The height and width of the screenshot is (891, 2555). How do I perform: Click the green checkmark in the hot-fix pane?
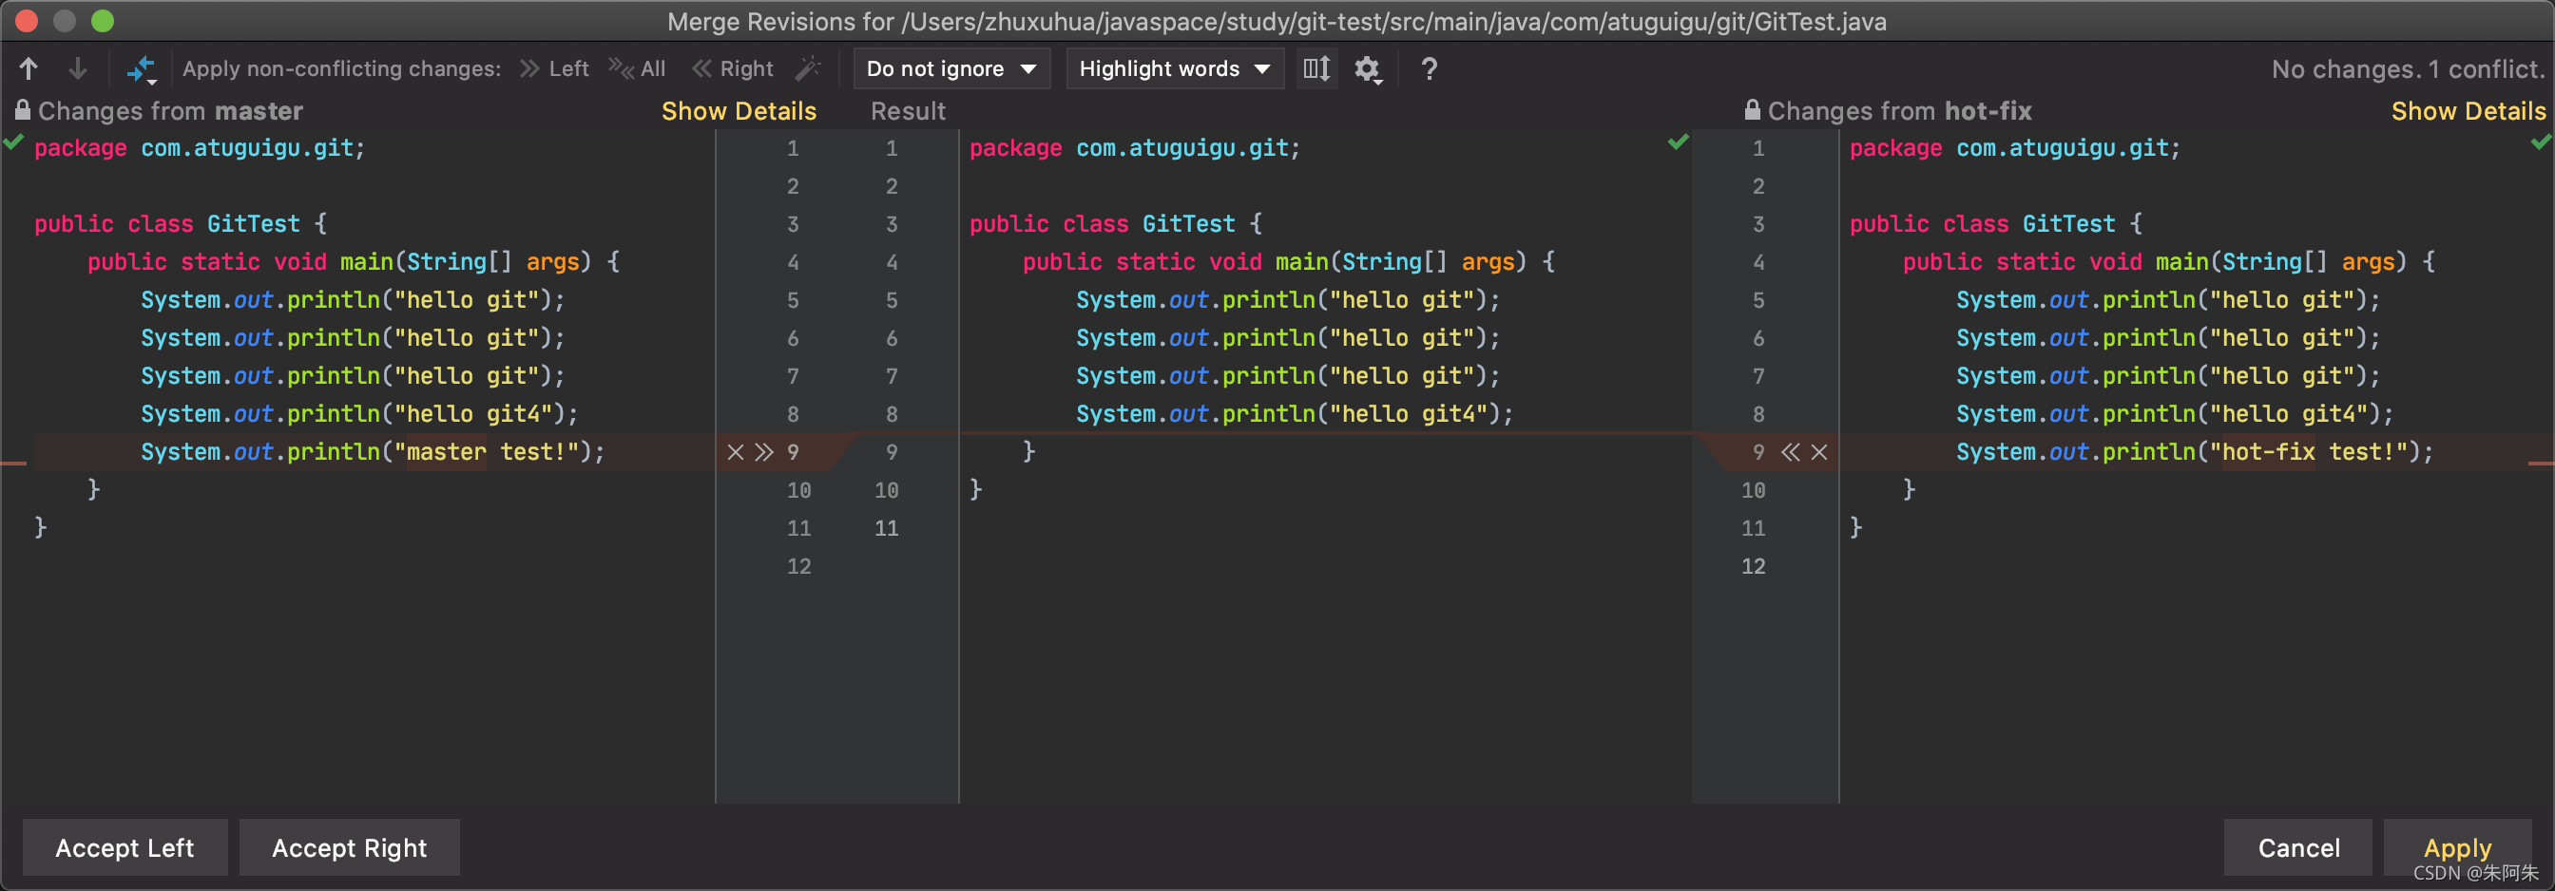2541,142
